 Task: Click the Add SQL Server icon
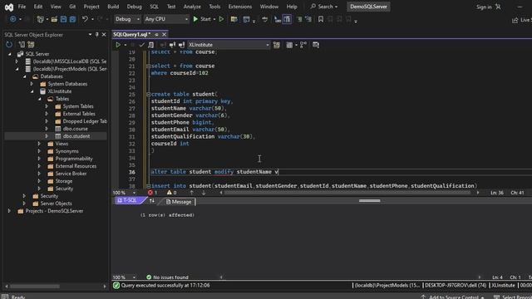tap(22, 44)
